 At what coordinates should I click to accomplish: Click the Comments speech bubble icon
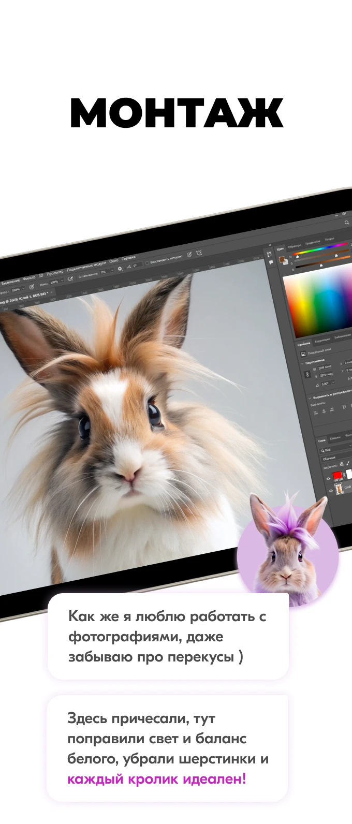pos(271,262)
